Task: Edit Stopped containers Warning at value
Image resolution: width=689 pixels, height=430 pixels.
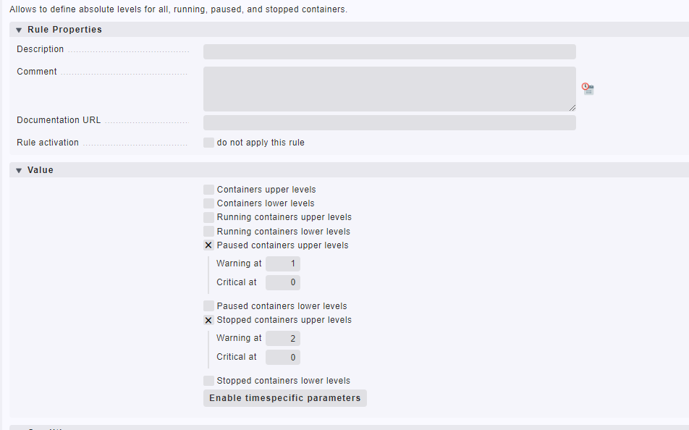Action: coord(283,339)
